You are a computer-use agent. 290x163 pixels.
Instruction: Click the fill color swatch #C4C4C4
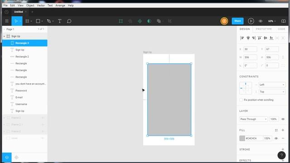(242, 138)
